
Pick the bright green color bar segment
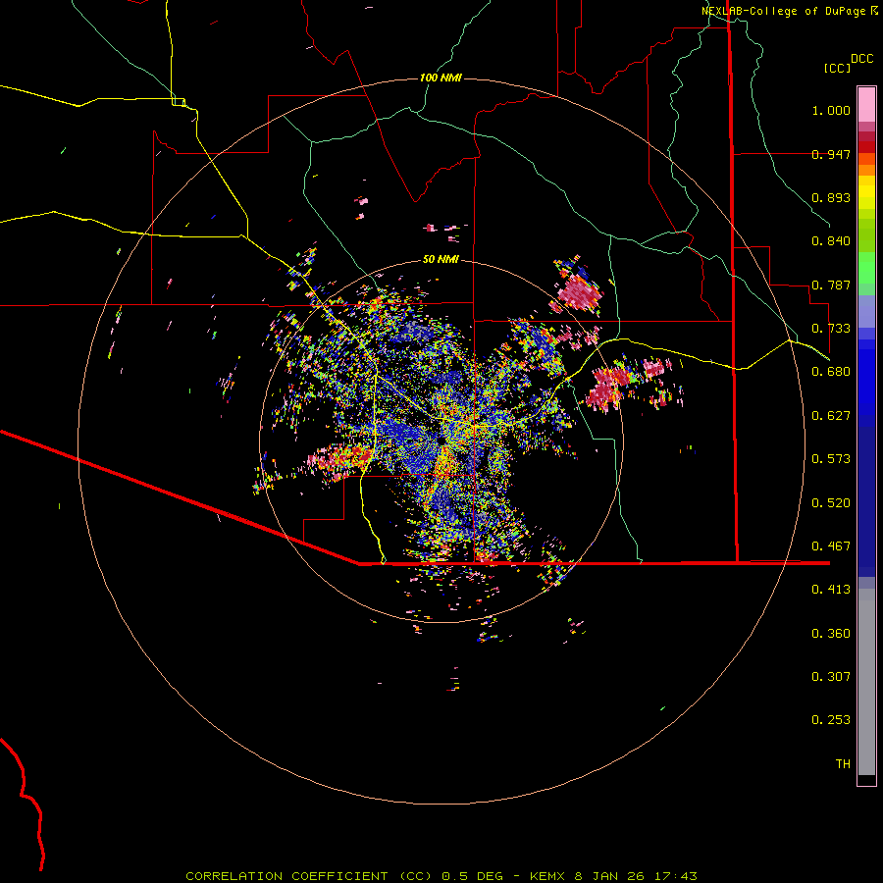866,268
